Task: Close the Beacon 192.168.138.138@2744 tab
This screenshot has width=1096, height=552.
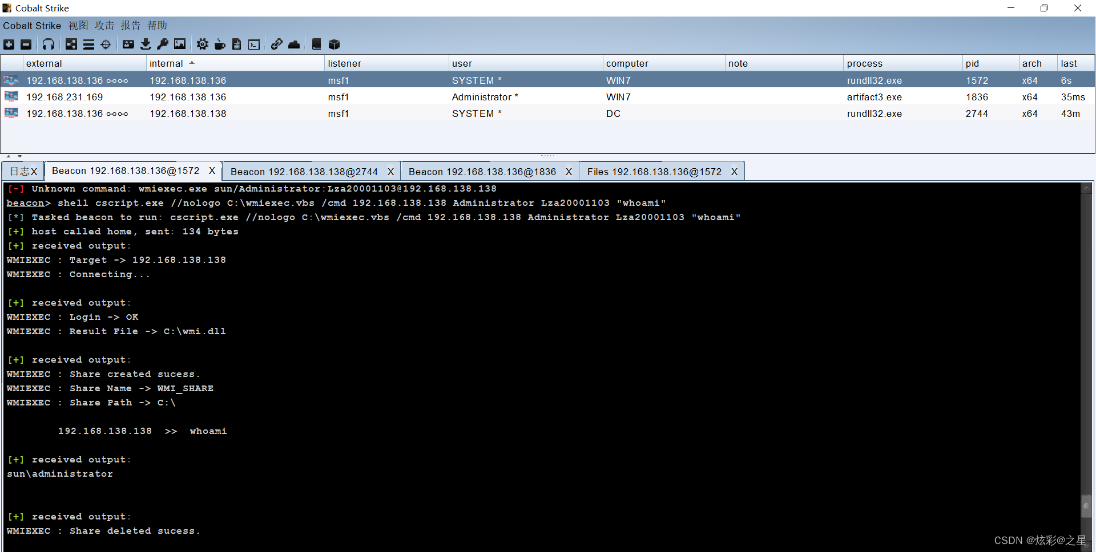Action: [390, 172]
